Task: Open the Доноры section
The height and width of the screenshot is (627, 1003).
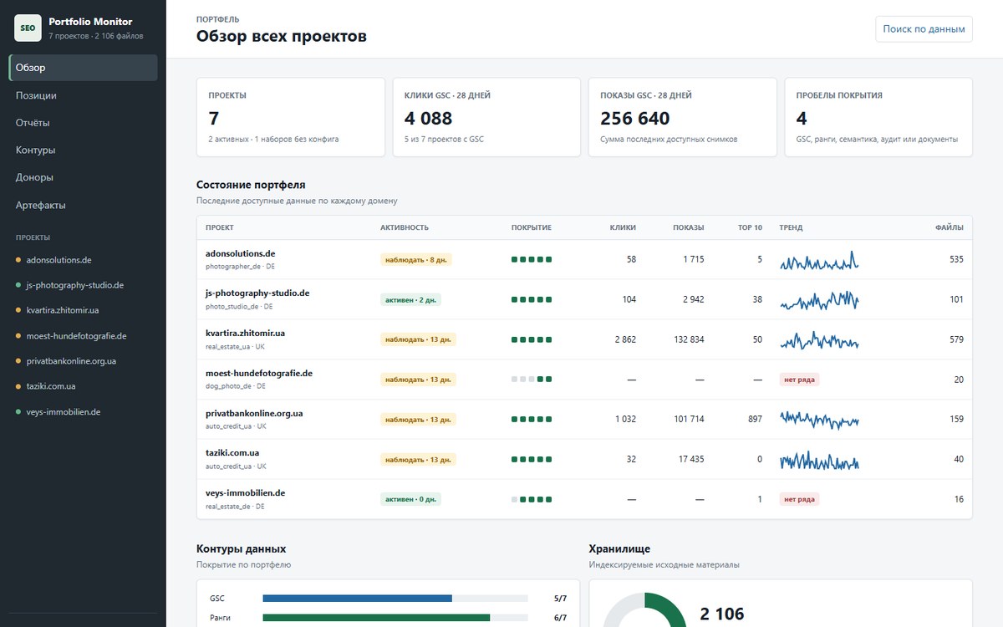Action: pyautogui.click(x=83, y=177)
